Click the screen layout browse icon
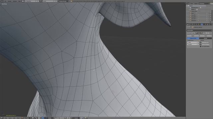This screenshot has width=213, height=119. [23, 1]
